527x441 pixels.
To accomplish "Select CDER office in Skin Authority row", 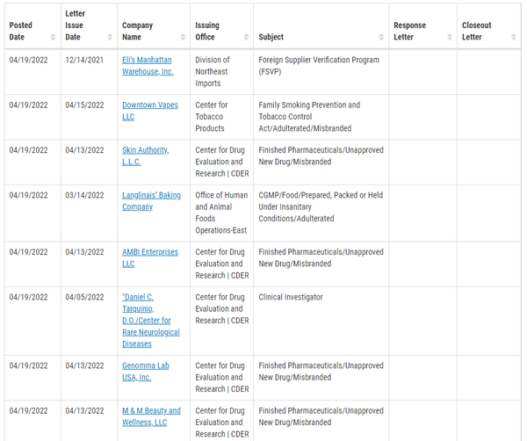I will tap(222, 162).
